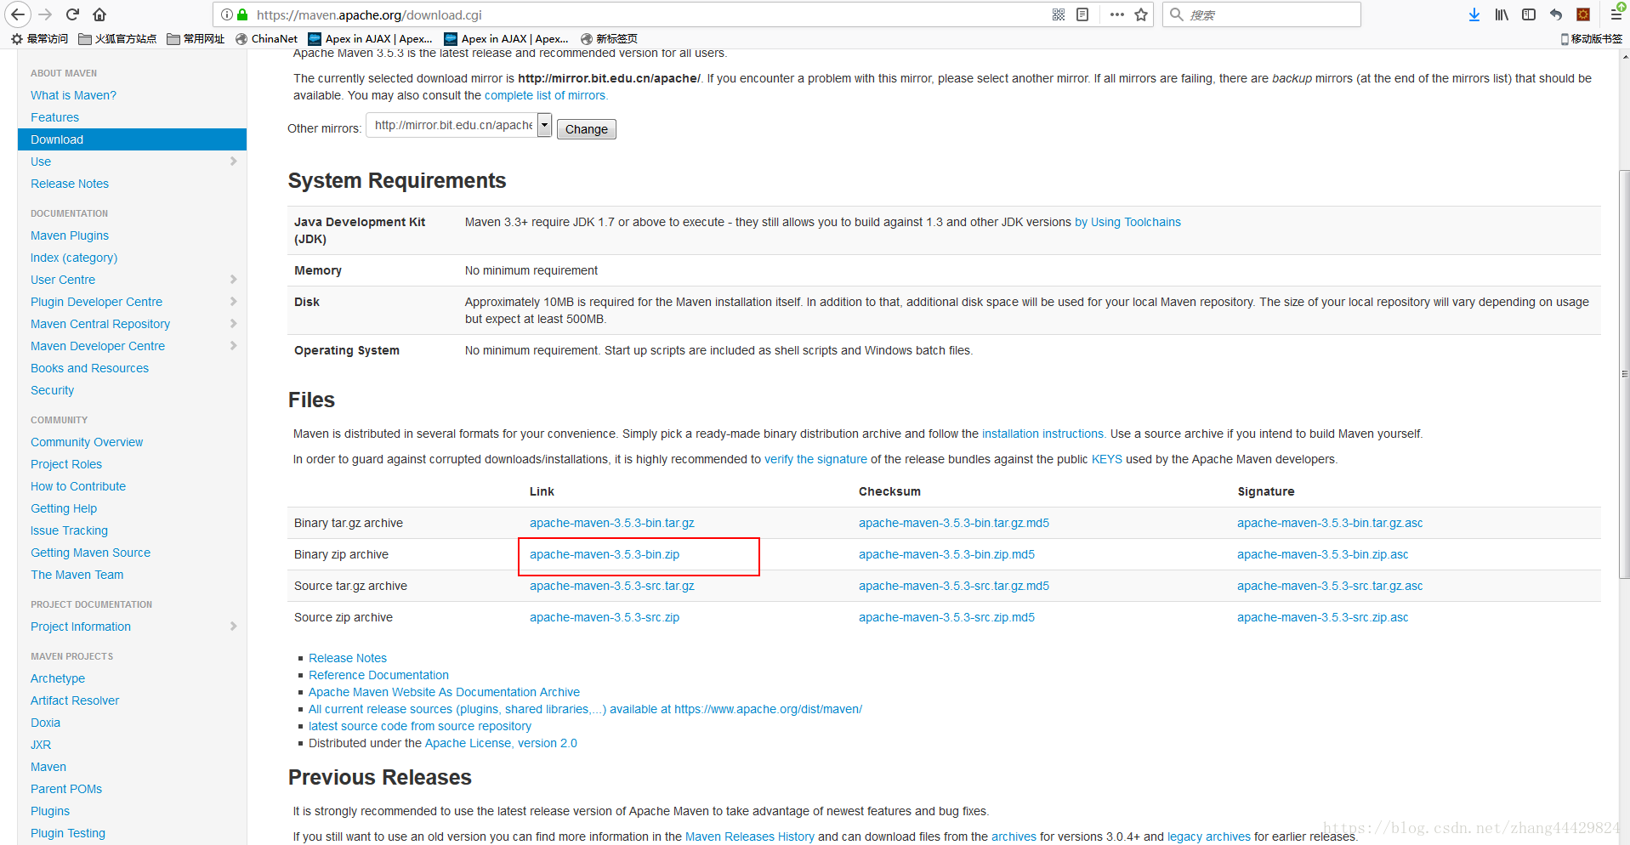Viewport: 1630px width, 845px height.
Task: Open the orange sun extension icon
Action: point(1583,14)
